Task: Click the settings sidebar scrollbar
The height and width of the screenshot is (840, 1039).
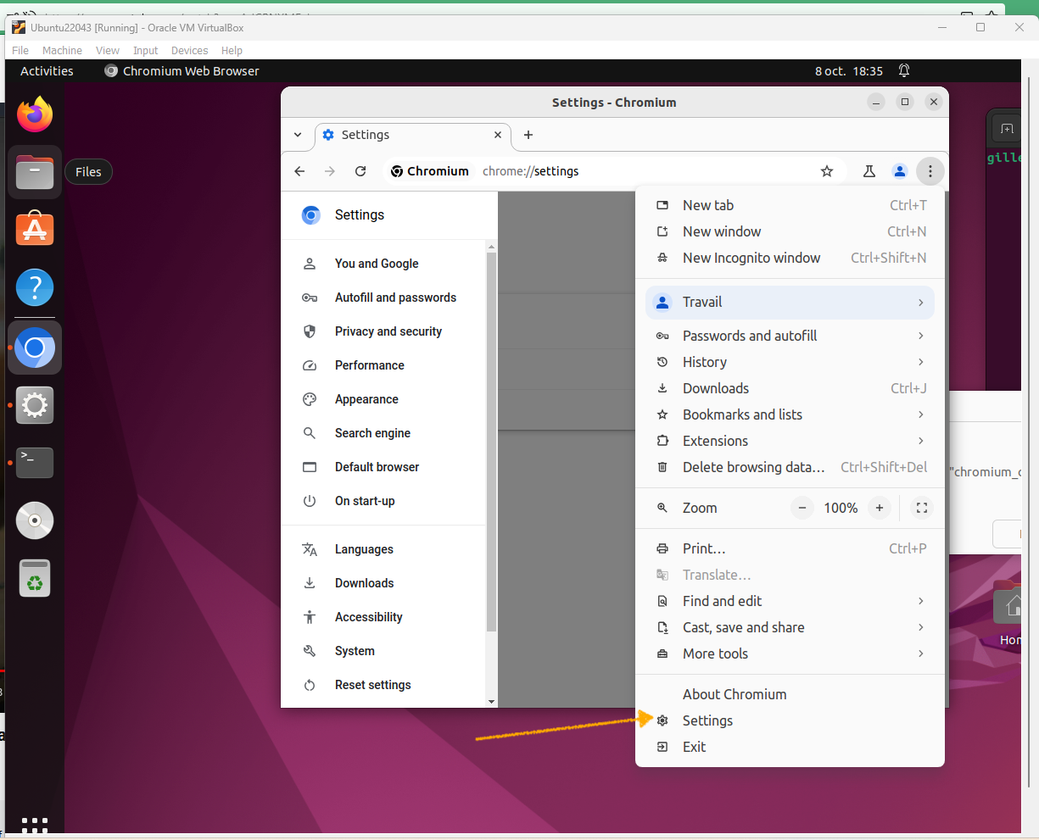Action: (x=491, y=442)
